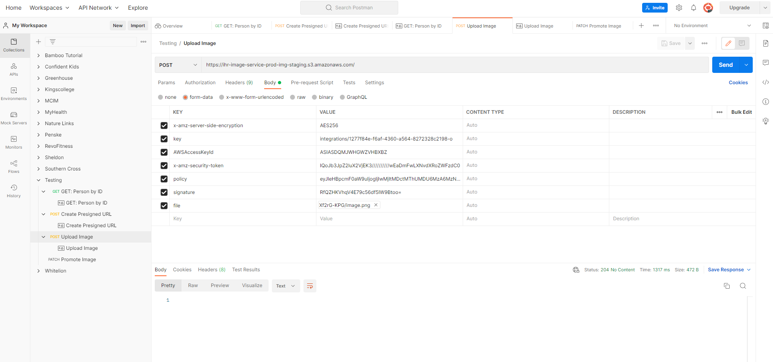Open the request info icon in right sidebar
The height and width of the screenshot is (362, 773).
pos(766,102)
